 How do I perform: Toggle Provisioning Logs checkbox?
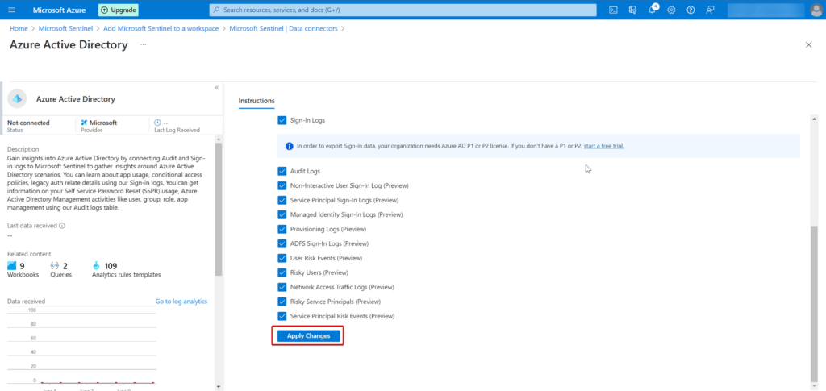(282, 229)
